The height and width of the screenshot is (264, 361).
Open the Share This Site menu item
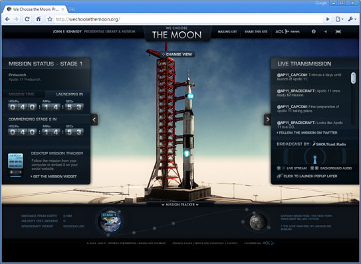pyautogui.click(x=256, y=32)
